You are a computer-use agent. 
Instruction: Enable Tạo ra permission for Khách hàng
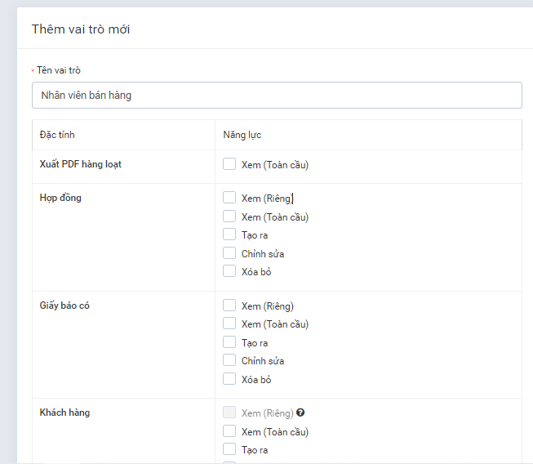229,449
